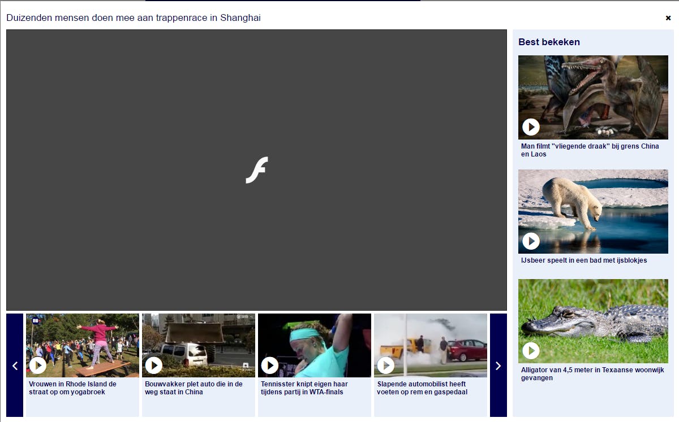Play the Rhode Island yoga pants video
The image size is (679, 422).
38,366
